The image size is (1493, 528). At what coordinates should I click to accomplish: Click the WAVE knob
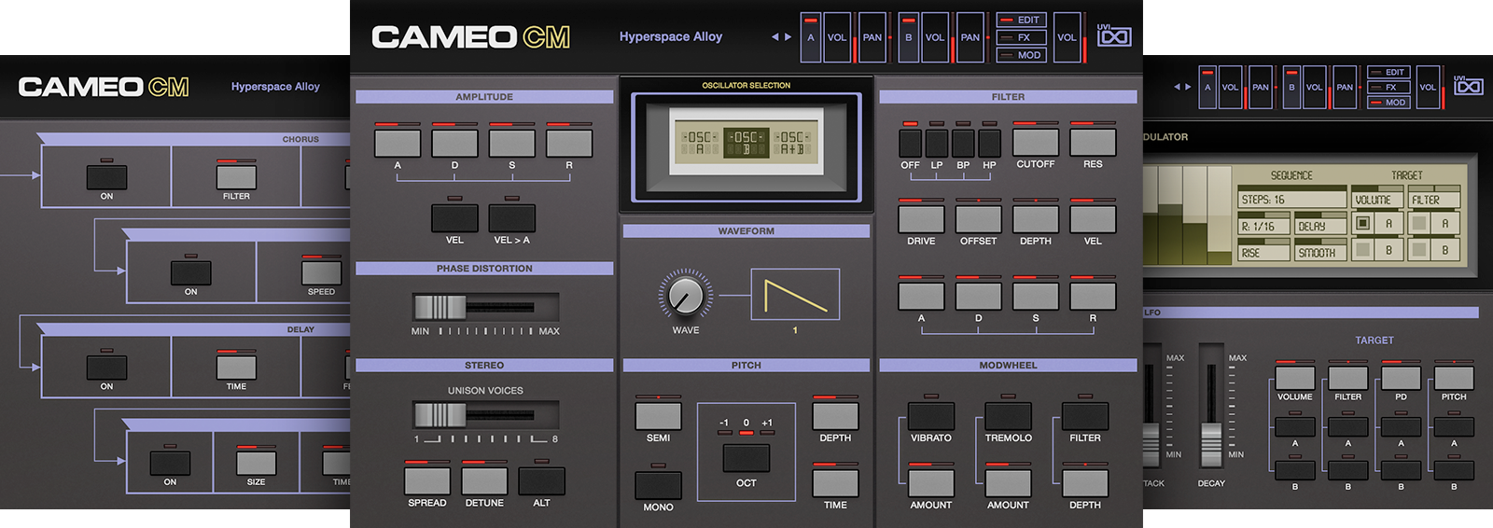tap(686, 296)
